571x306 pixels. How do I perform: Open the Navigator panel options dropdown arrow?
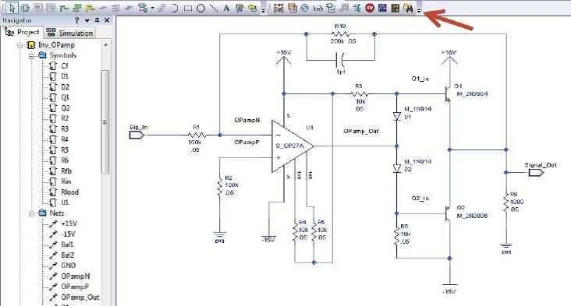pos(87,20)
